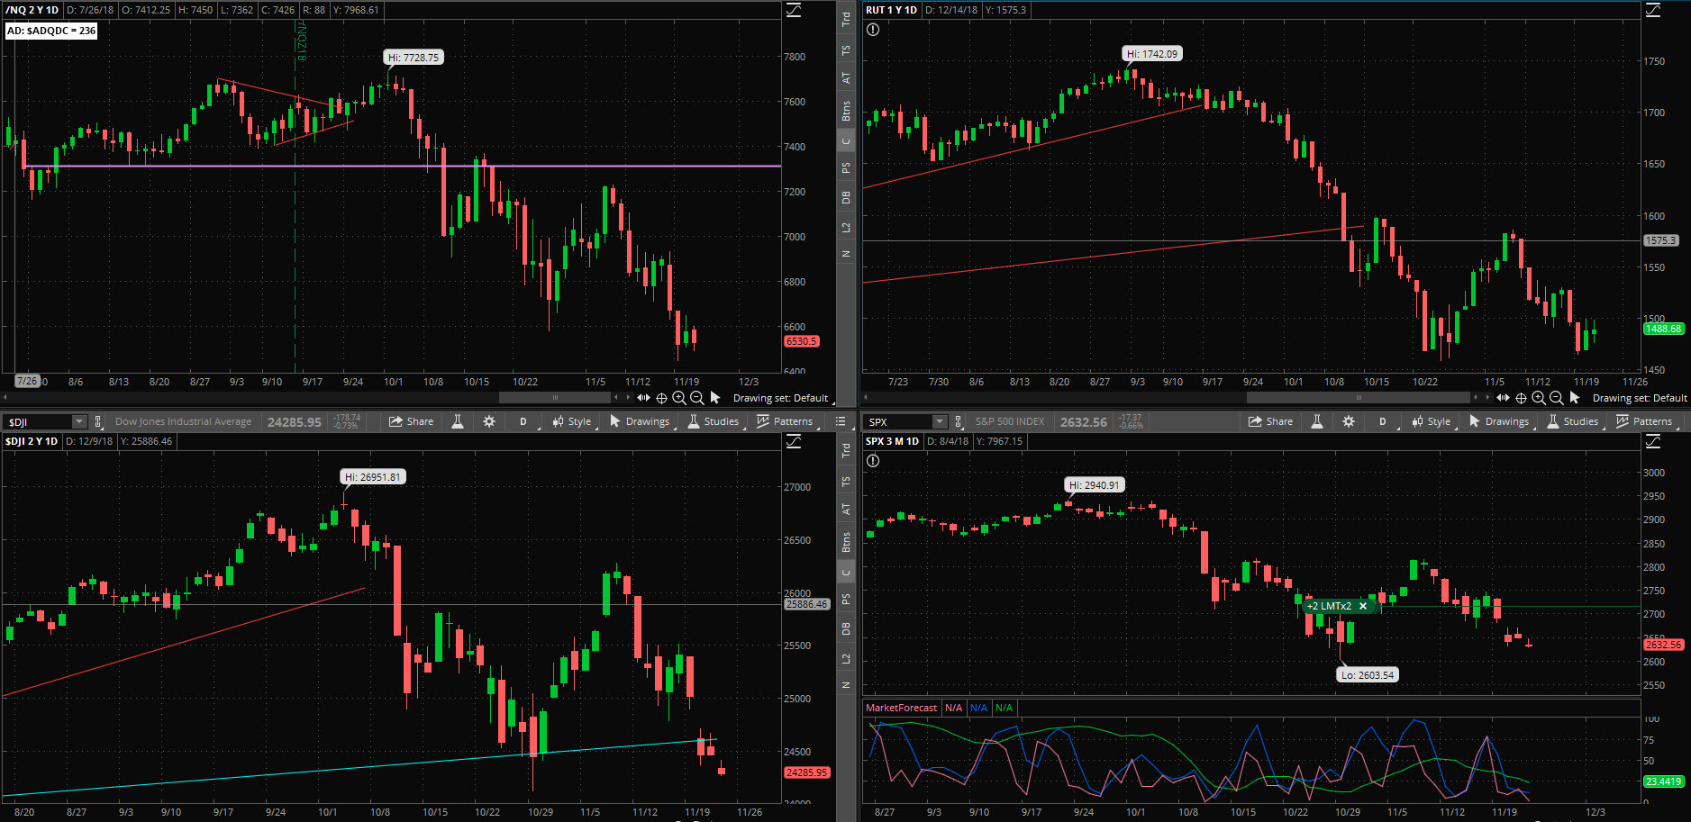This screenshot has width=1691, height=822.
Task: Activate crosshair pan tool on /NQ chart
Action: coord(661,398)
